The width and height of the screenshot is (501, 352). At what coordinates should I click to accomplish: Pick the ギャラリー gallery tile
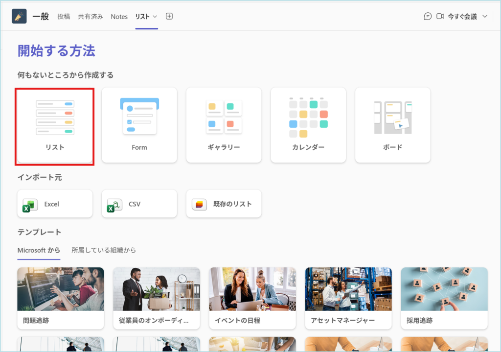coord(224,125)
